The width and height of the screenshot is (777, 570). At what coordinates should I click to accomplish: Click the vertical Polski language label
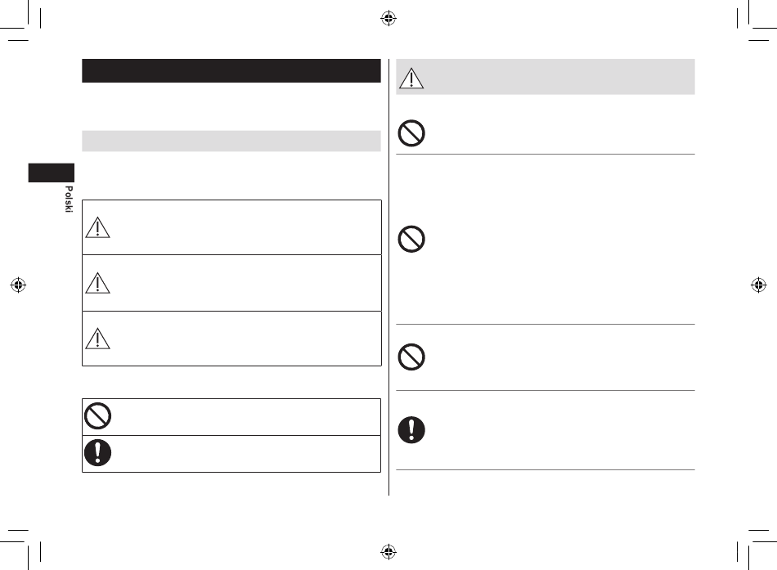69,200
